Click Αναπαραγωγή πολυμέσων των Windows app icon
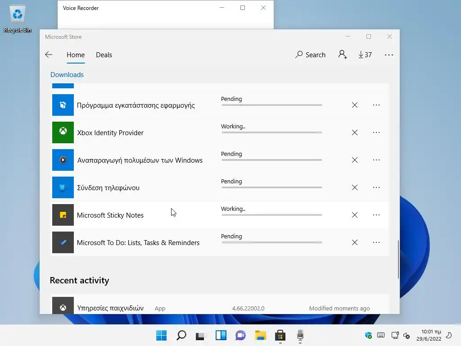Image resolution: width=461 pixels, height=346 pixels. click(63, 160)
